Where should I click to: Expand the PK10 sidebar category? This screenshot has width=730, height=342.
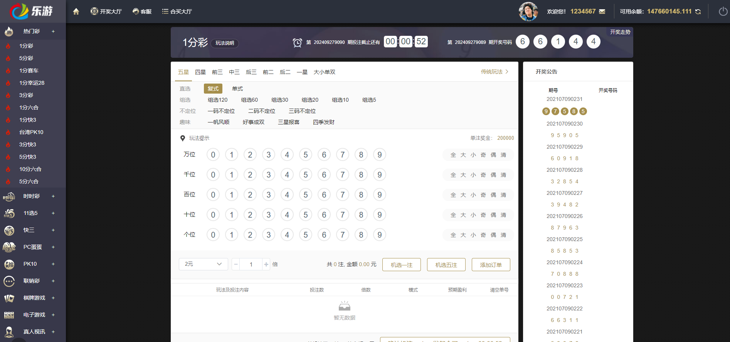point(53,264)
